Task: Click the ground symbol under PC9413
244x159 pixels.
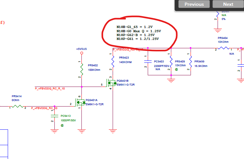Action: 54,131
